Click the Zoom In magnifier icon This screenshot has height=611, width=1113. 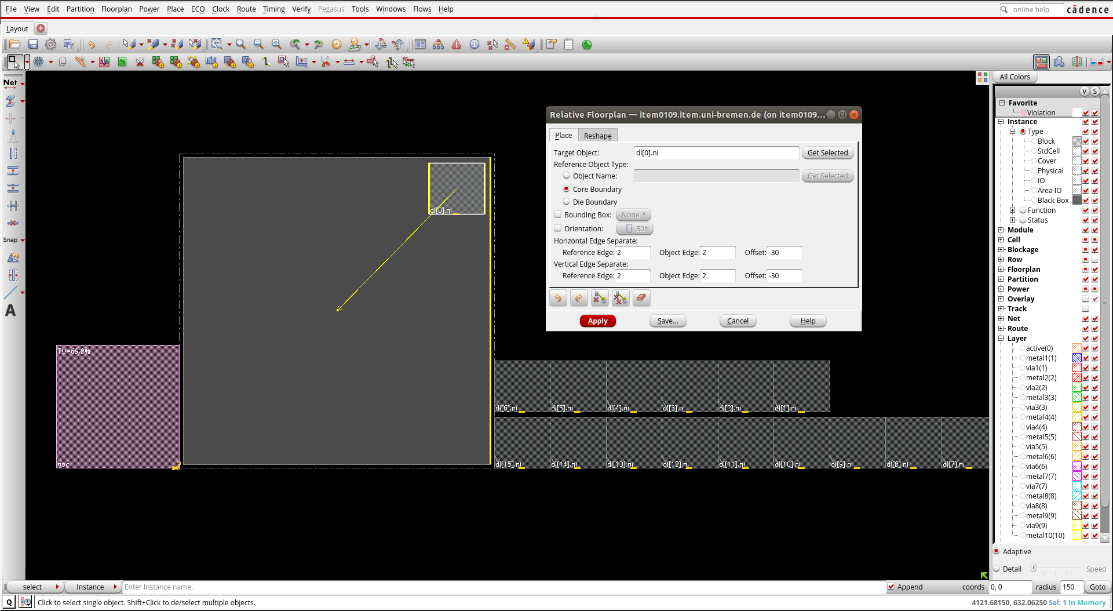coord(241,45)
